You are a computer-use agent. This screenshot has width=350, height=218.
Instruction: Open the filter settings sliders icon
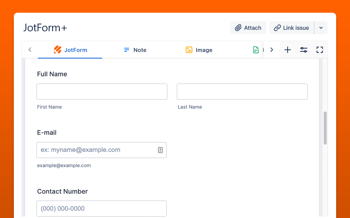(x=304, y=50)
